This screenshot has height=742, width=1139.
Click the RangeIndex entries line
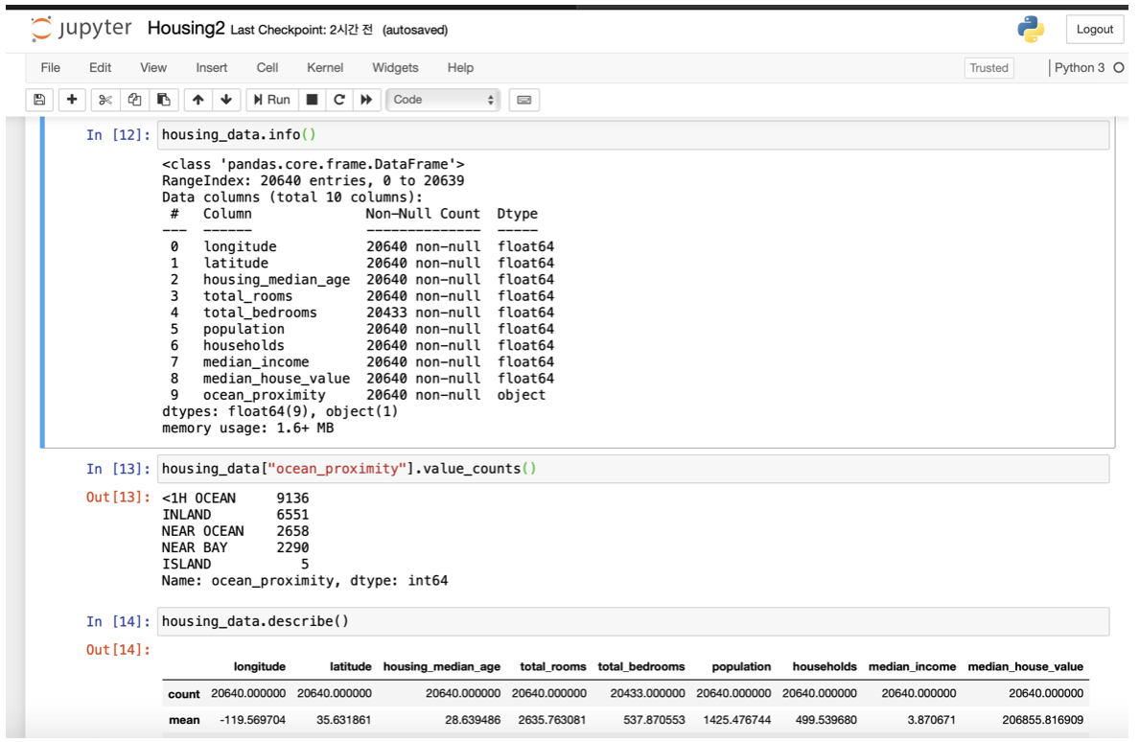click(x=314, y=181)
